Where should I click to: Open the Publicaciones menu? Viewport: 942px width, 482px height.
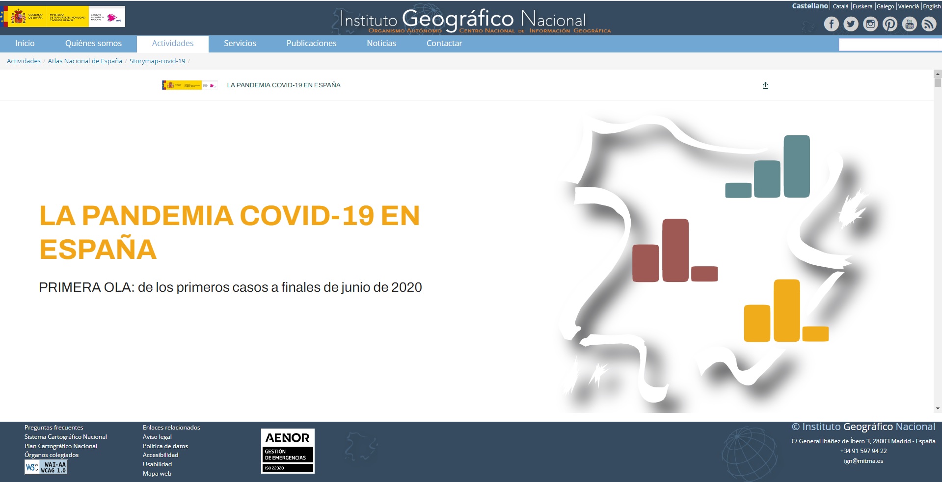point(311,44)
